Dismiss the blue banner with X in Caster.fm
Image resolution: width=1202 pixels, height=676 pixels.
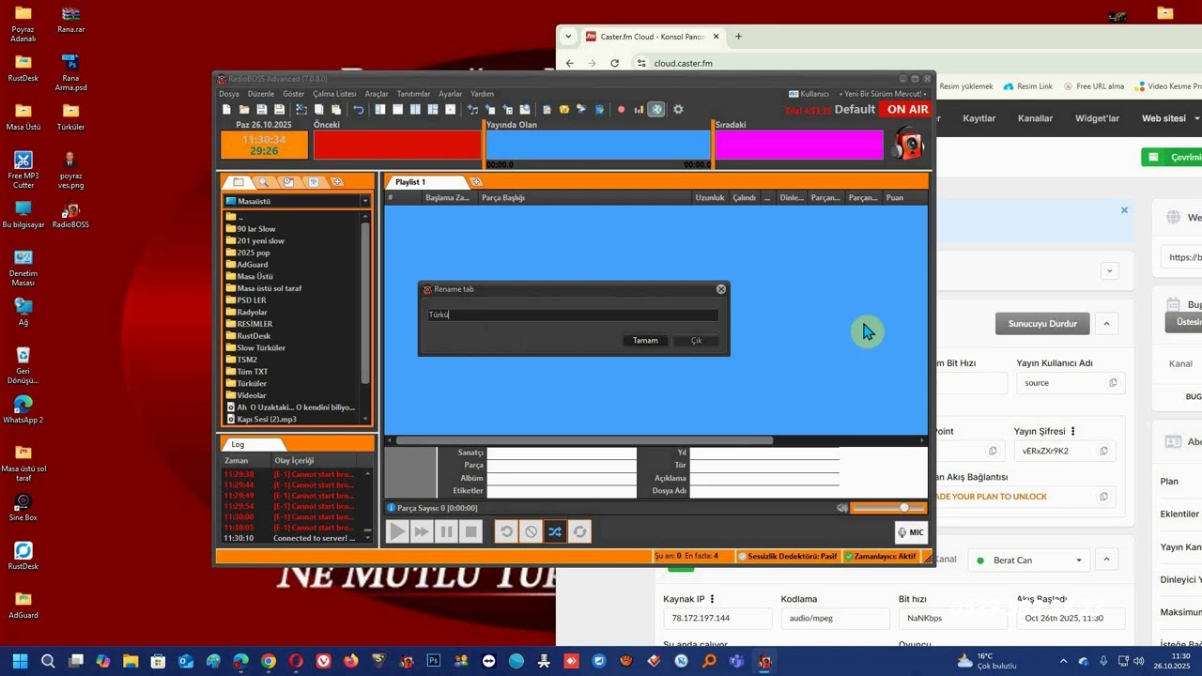pyautogui.click(x=1124, y=210)
